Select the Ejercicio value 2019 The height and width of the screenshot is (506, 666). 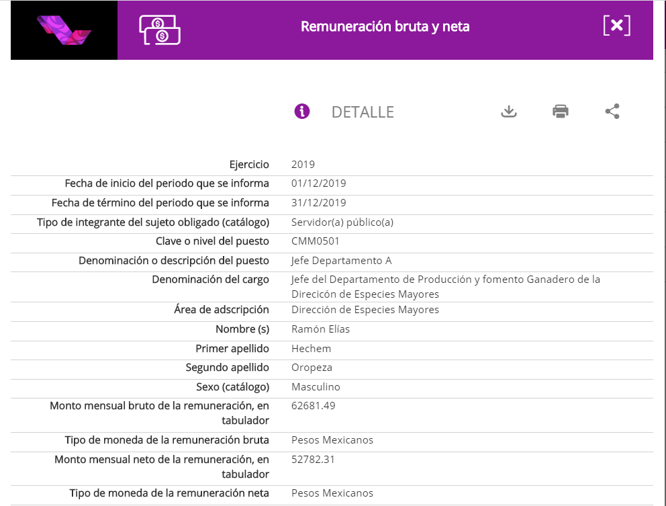click(303, 165)
